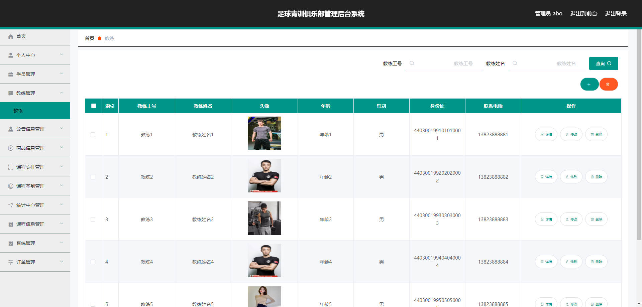Check the checkbox for row 4

coord(93,262)
